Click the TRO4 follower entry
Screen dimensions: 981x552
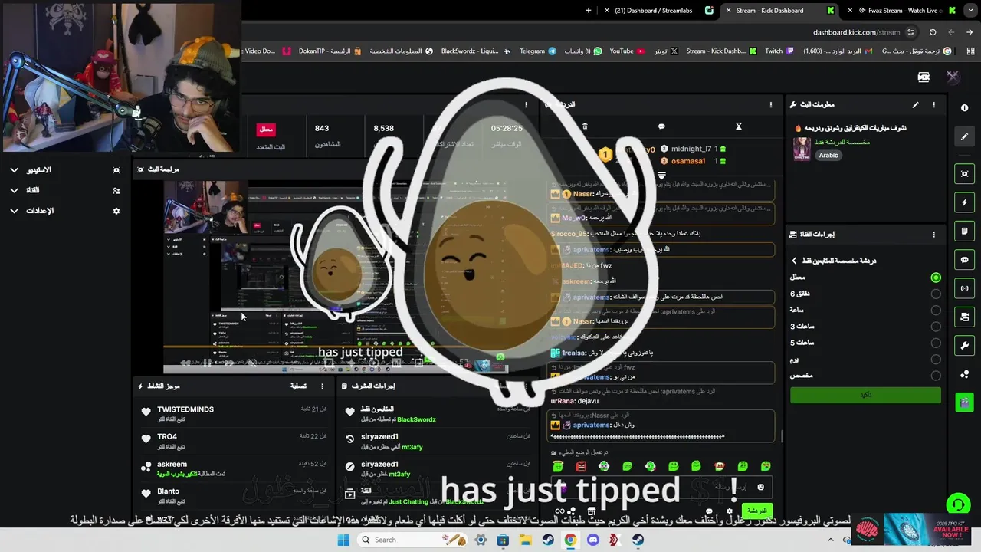coord(235,442)
